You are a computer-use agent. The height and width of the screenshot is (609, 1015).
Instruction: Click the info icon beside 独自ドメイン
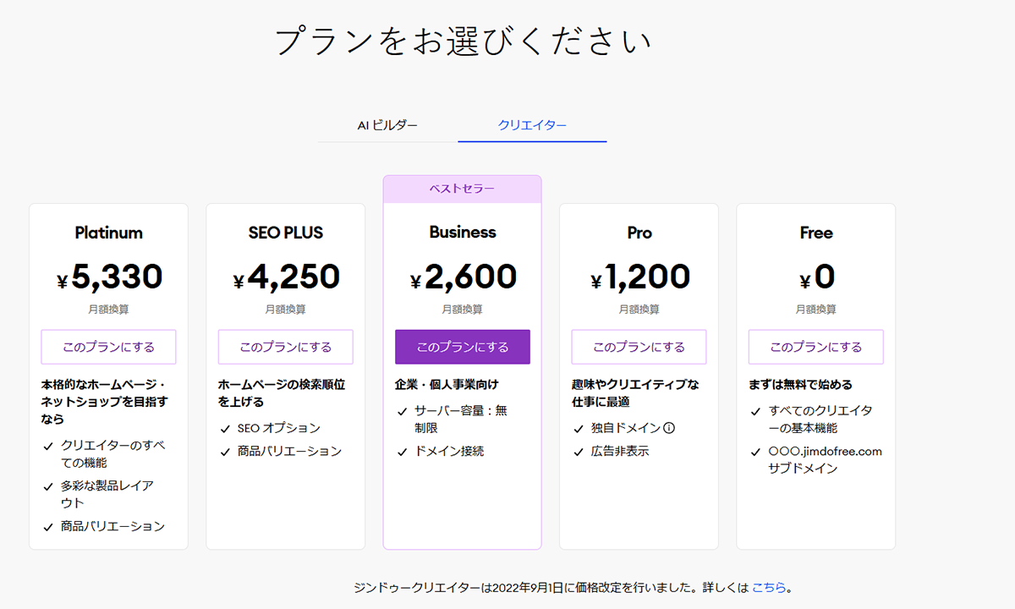[x=669, y=428]
